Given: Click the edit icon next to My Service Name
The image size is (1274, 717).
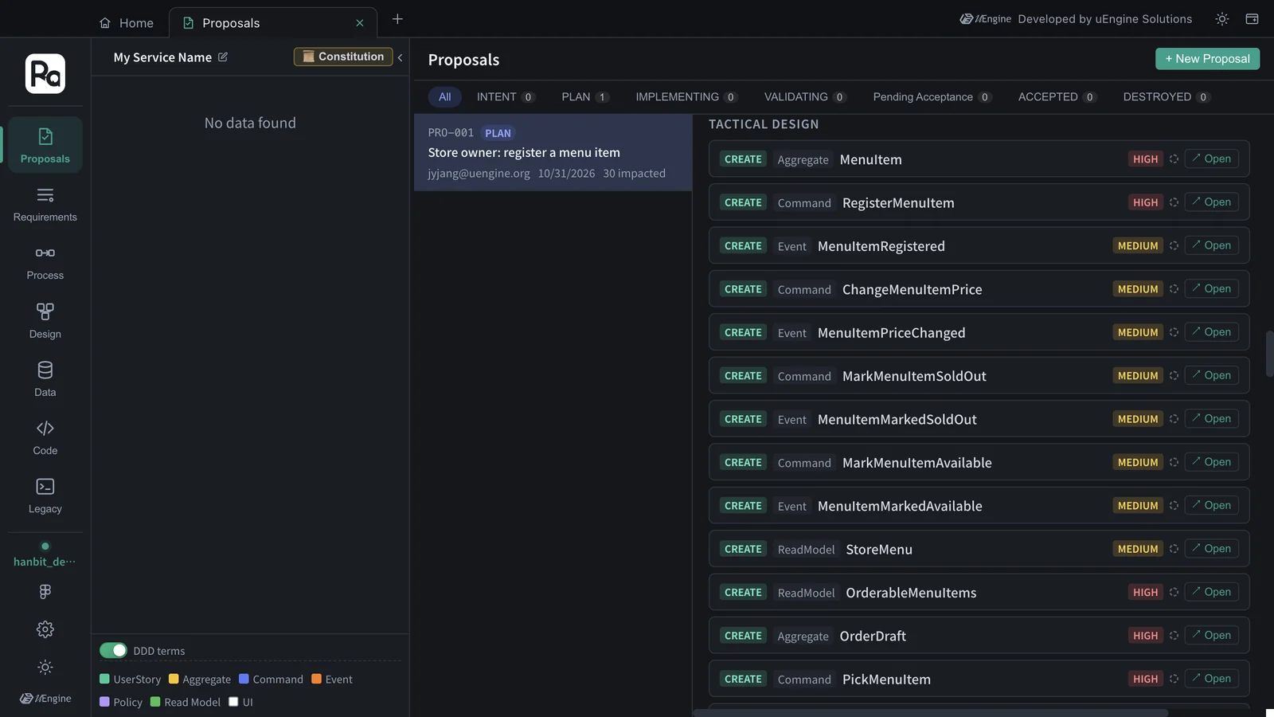Looking at the screenshot, I should point(223,57).
